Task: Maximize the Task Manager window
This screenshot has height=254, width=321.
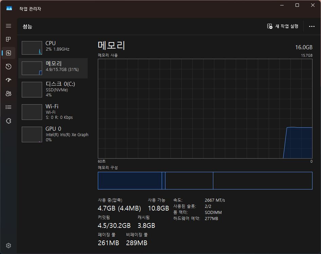Action: [x=297, y=5]
